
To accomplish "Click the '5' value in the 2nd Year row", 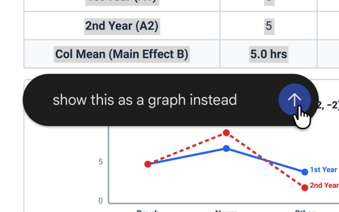I will (x=269, y=26).
